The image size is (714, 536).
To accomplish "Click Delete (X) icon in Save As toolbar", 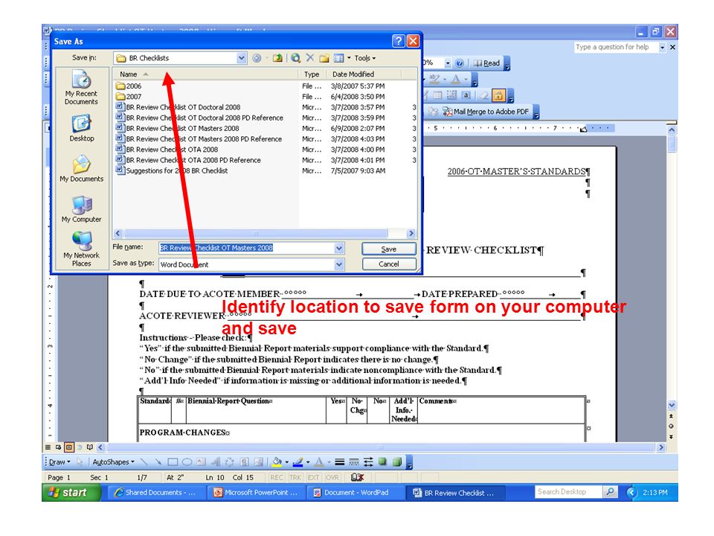I will click(310, 58).
